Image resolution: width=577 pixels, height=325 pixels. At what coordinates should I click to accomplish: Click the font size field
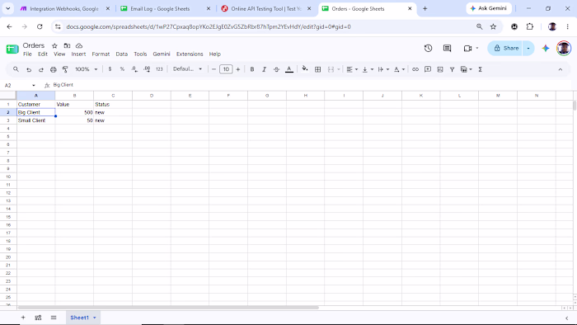pos(226,69)
